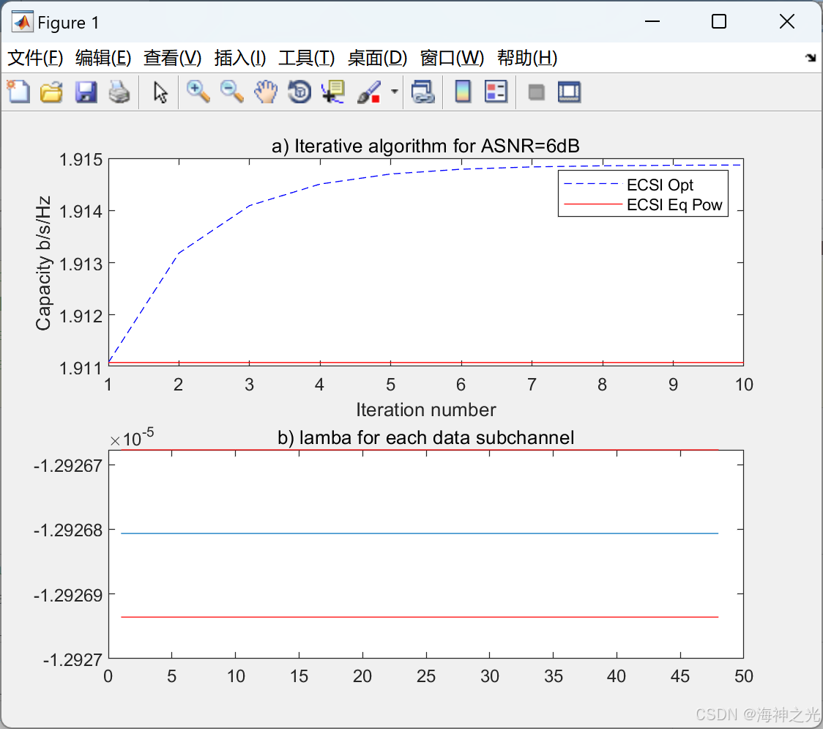The height and width of the screenshot is (729, 823).
Task: Select the Pan hand tool
Action: pos(266,92)
